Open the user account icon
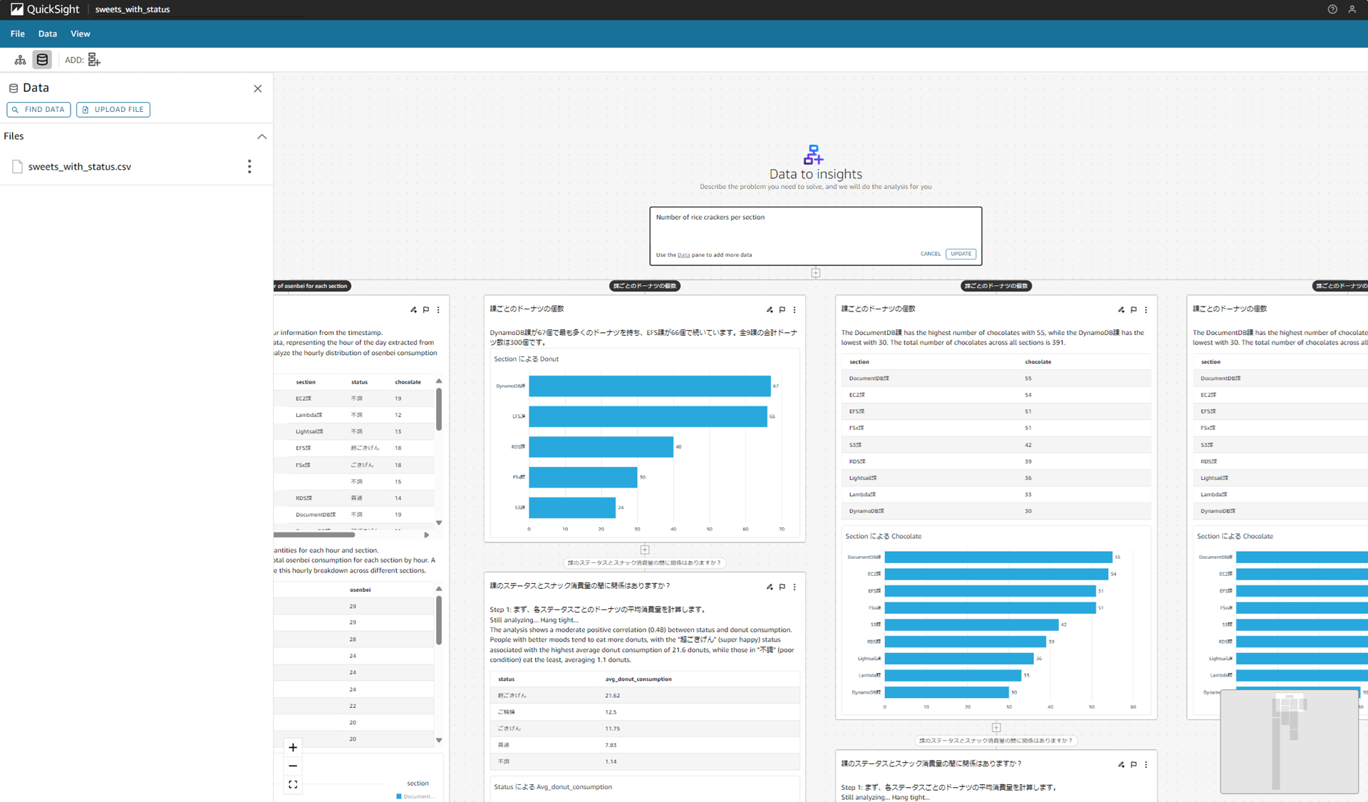 (x=1352, y=9)
